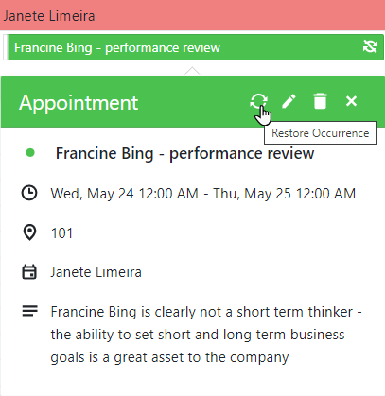Click the location pin icon
The height and width of the screenshot is (396, 385).
29,232
